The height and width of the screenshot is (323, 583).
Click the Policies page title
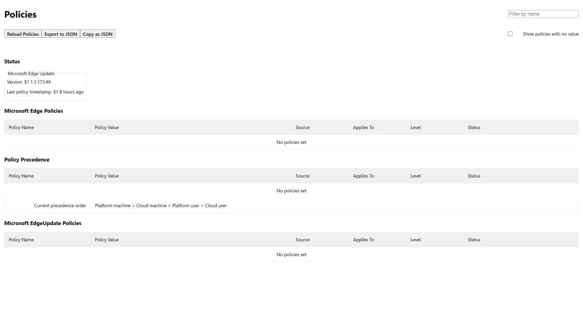click(x=20, y=15)
